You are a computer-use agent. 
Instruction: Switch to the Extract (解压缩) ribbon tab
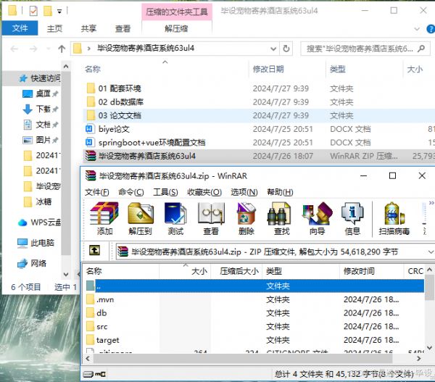pos(177,29)
